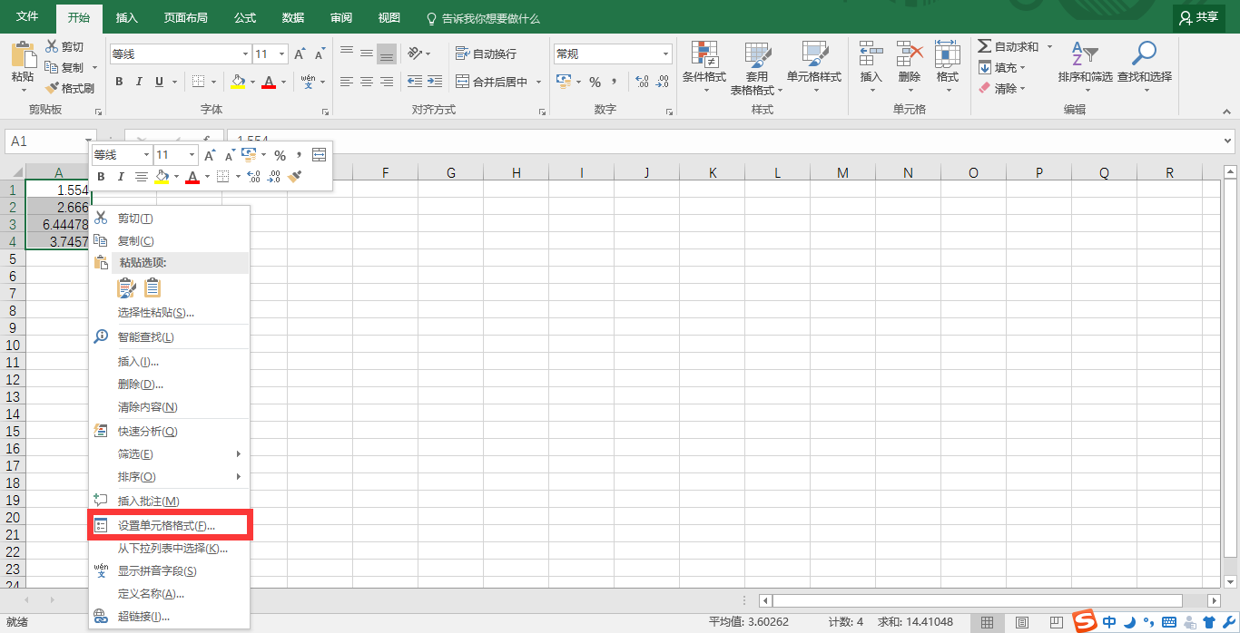1240x633 pixels.
Task: Choose the first paste option icon in the context menu
Action: (x=127, y=287)
